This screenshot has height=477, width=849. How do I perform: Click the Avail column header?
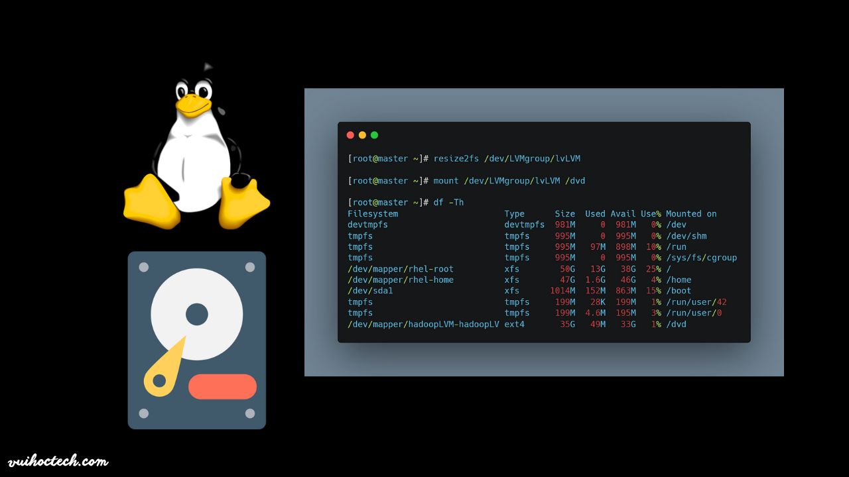pyautogui.click(x=623, y=214)
